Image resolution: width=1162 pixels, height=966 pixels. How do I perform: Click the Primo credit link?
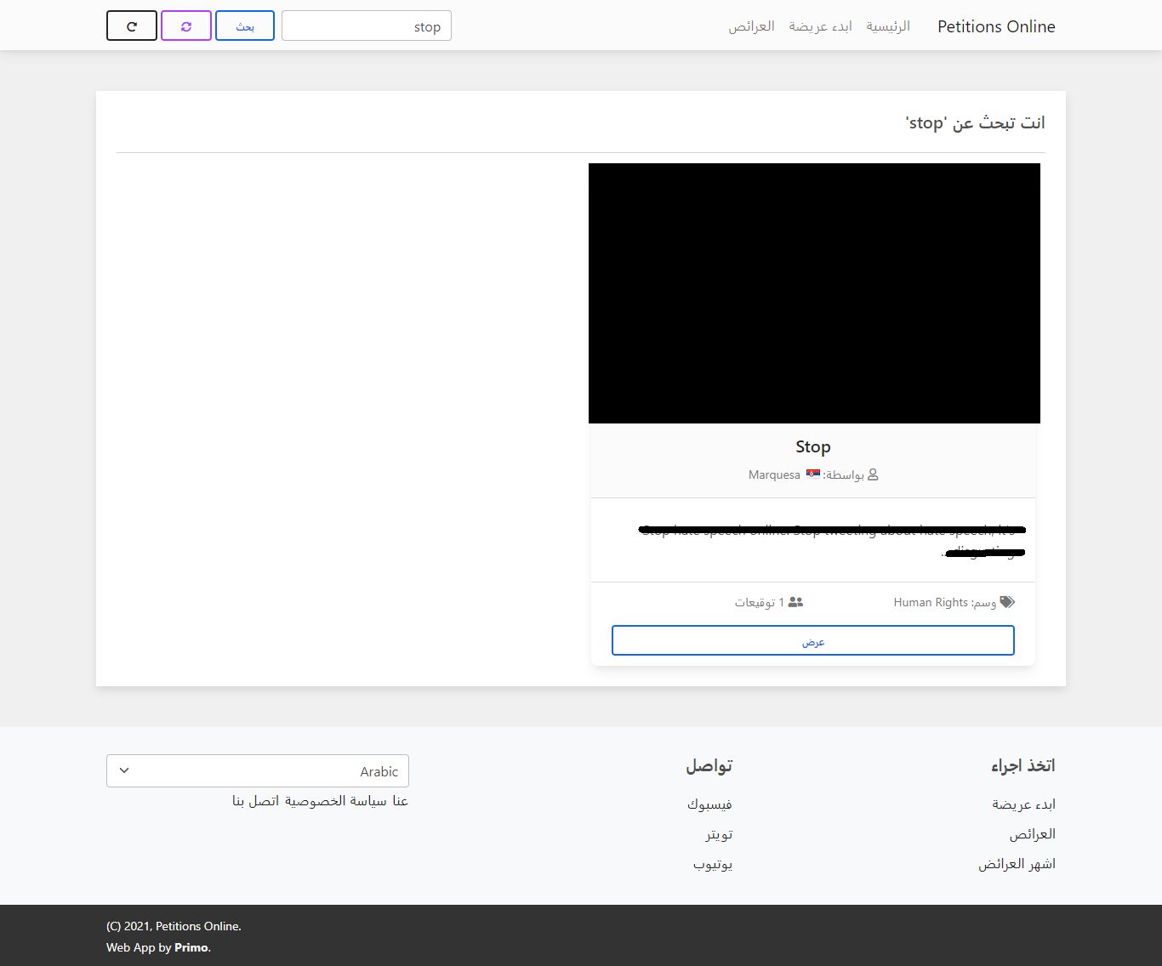coord(191,947)
